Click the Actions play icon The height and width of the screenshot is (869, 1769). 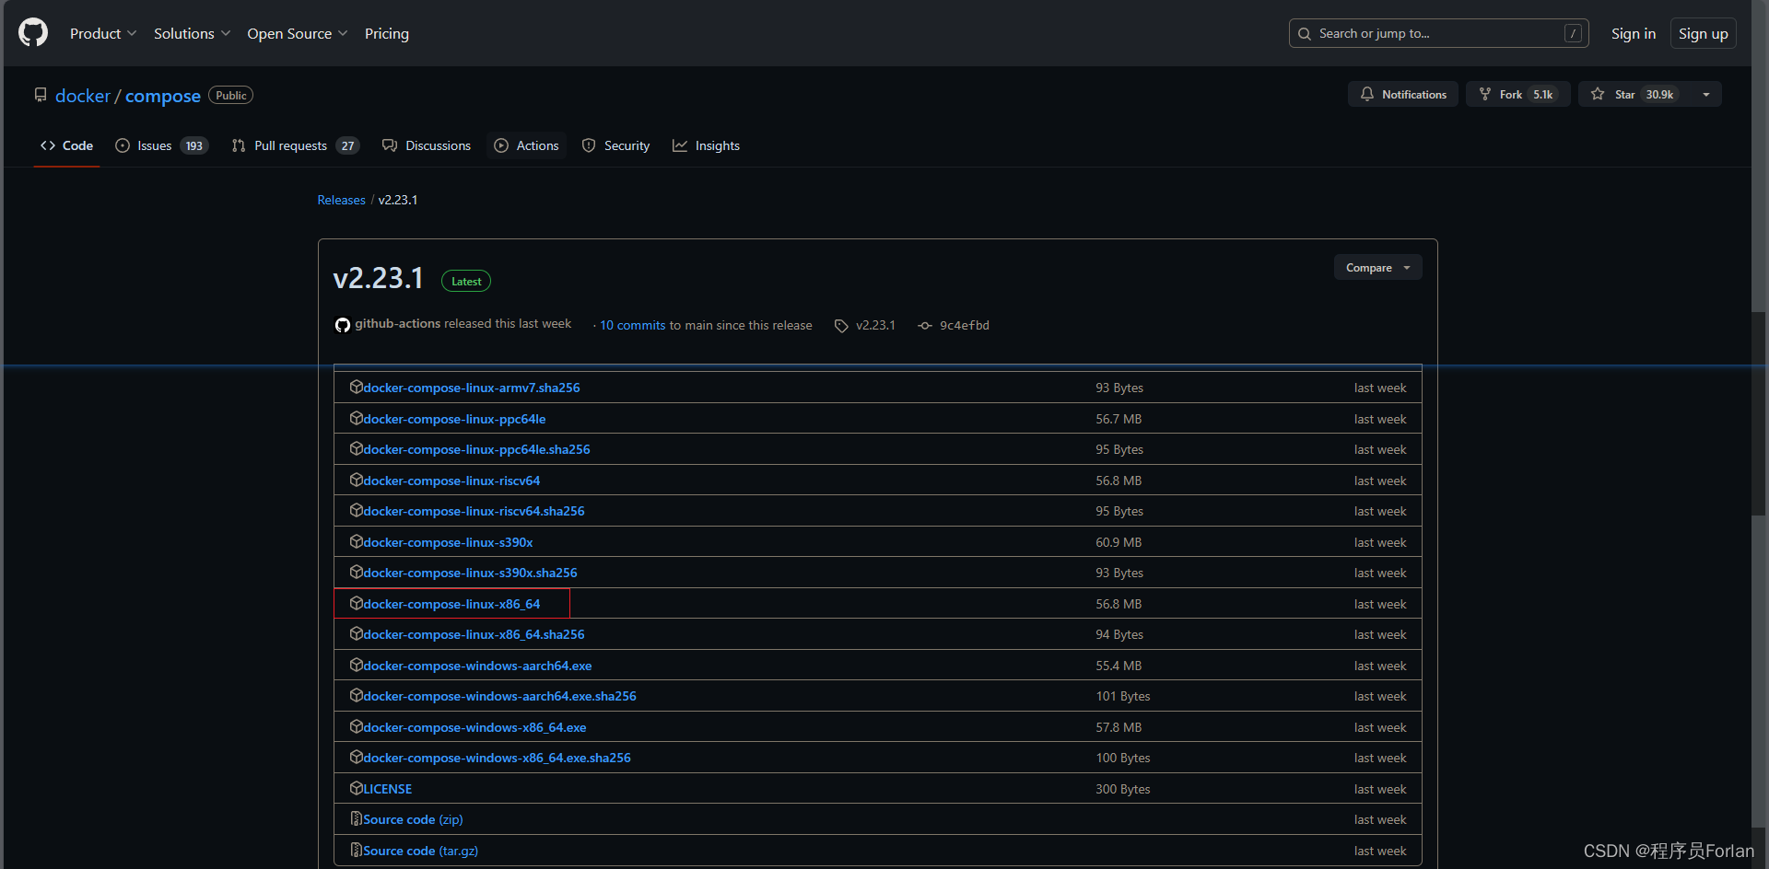click(501, 145)
